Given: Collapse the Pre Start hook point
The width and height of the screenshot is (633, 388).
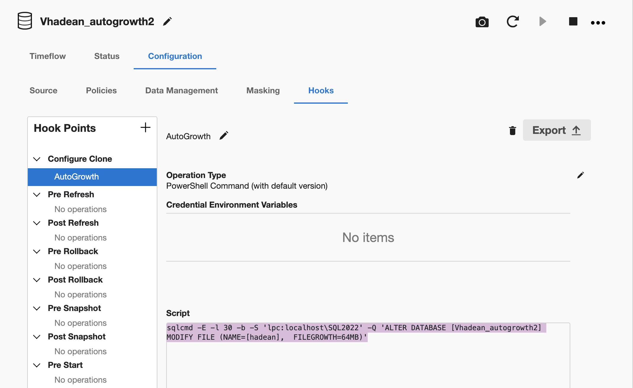Looking at the screenshot, I should [x=37, y=365].
